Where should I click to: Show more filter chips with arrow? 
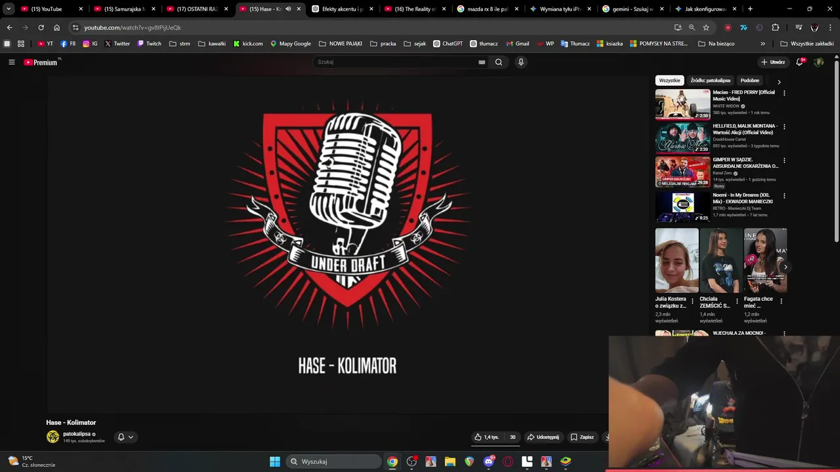(779, 82)
